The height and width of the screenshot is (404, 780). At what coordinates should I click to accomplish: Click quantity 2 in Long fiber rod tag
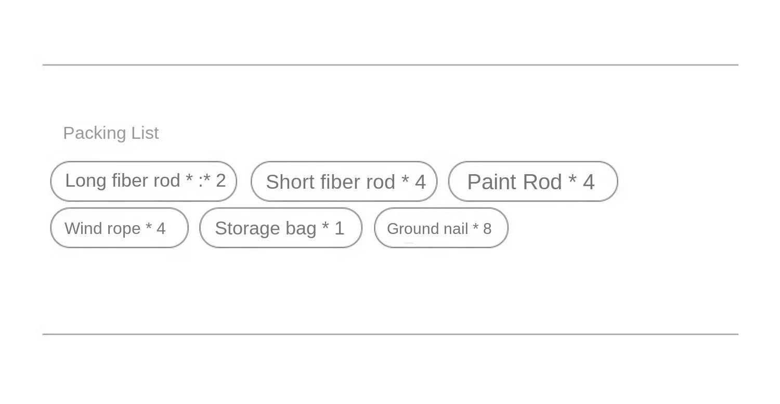pyautogui.click(x=220, y=180)
